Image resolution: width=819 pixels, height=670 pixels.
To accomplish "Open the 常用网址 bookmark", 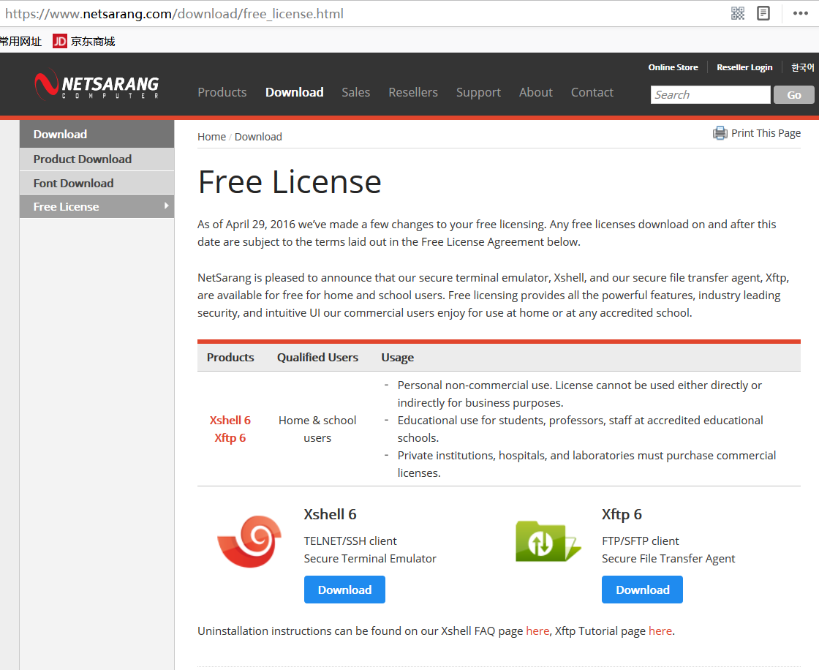I will pos(21,41).
